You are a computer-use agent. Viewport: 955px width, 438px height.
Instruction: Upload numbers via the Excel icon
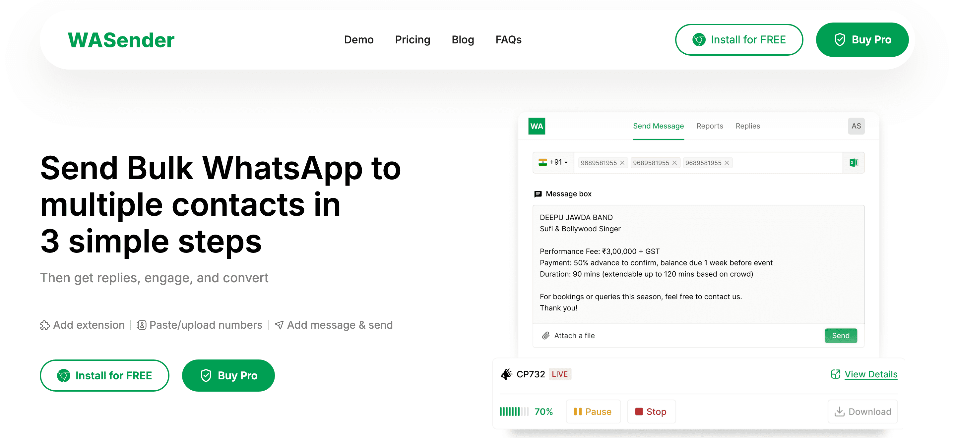pyautogui.click(x=854, y=163)
